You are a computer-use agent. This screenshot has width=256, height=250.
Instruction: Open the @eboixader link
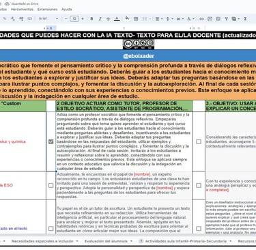click(139, 56)
